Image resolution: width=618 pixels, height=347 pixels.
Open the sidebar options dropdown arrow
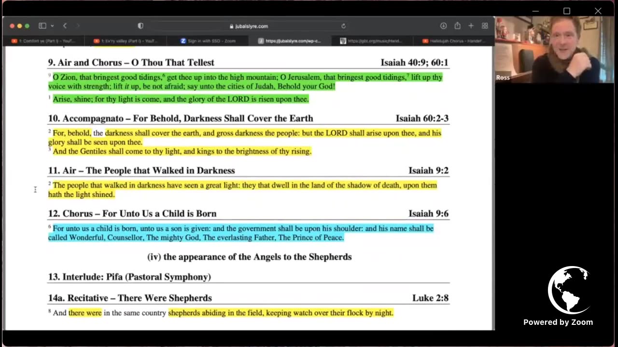point(52,26)
